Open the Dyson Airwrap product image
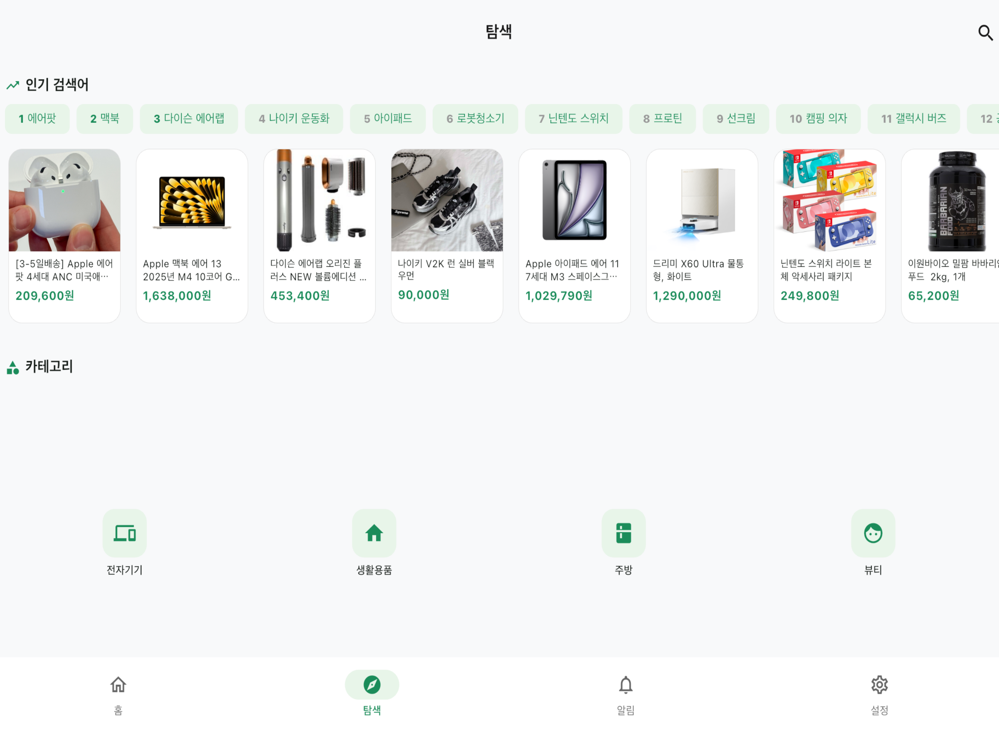 (319, 200)
